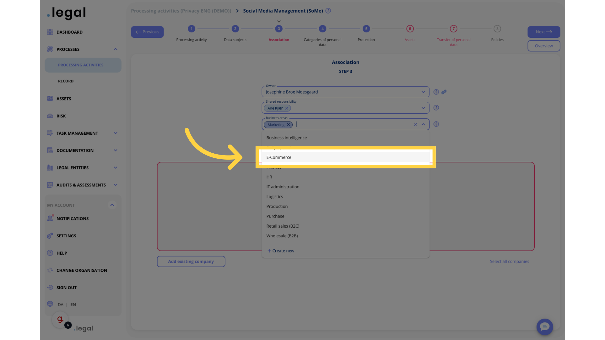Click the Processes icon in sidebar
The width and height of the screenshot is (605, 340).
coord(50,49)
